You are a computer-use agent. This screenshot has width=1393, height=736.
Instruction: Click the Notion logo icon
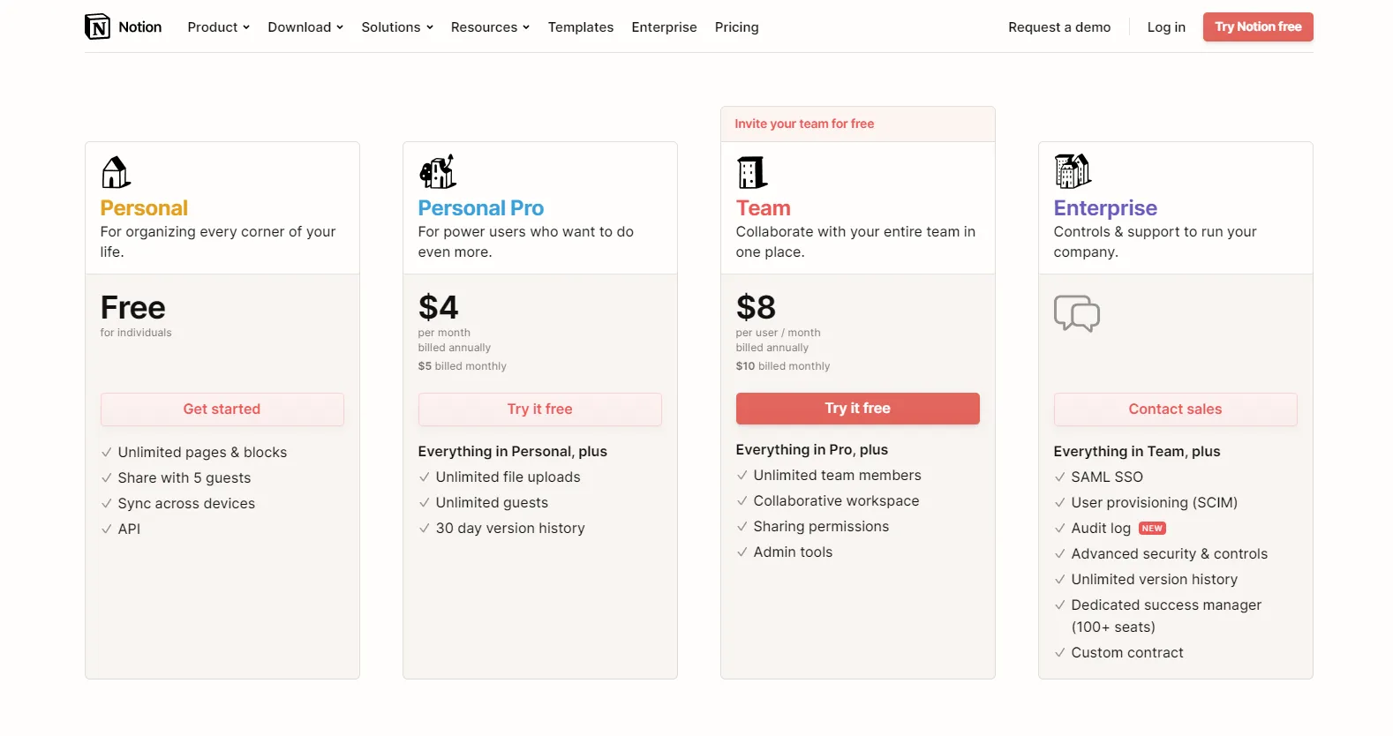(97, 26)
